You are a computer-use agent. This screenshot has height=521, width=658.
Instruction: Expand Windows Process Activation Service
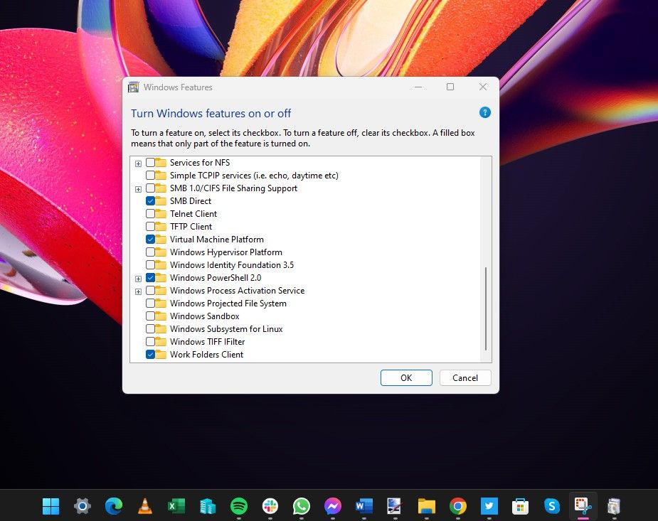[138, 291]
